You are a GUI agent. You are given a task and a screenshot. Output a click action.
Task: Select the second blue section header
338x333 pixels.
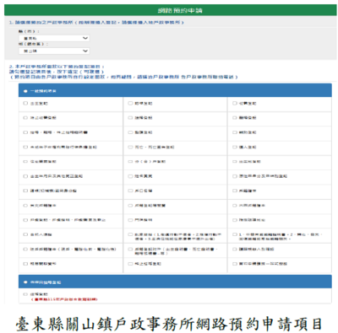(x=175, y=282)
